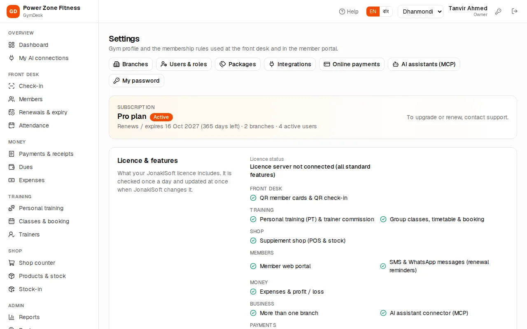
Task: Navigate to Members
Action: 49,99
